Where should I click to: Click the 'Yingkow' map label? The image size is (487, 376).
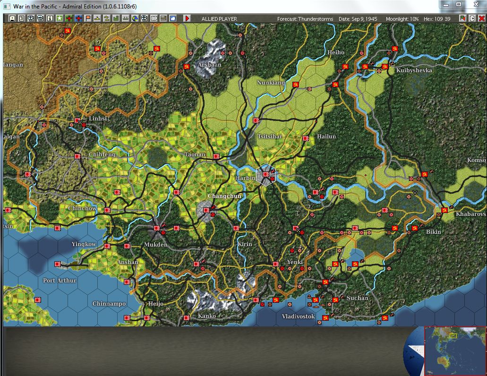click(84, 244)
